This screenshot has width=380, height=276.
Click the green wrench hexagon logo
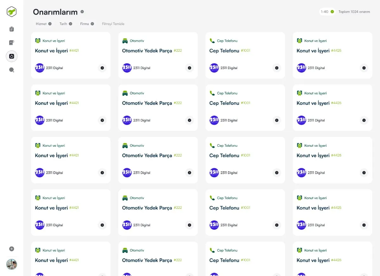point(12,12)
